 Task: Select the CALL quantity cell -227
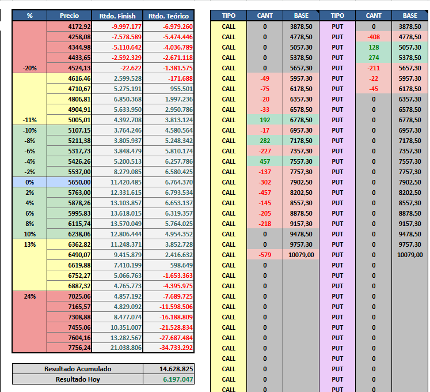(265, 151)
